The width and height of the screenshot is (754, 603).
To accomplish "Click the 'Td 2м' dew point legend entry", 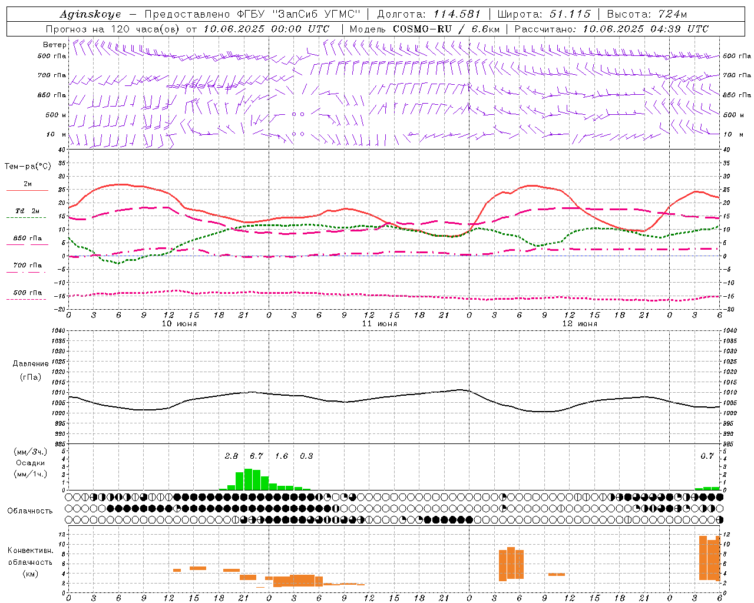I will pos(27,211).
